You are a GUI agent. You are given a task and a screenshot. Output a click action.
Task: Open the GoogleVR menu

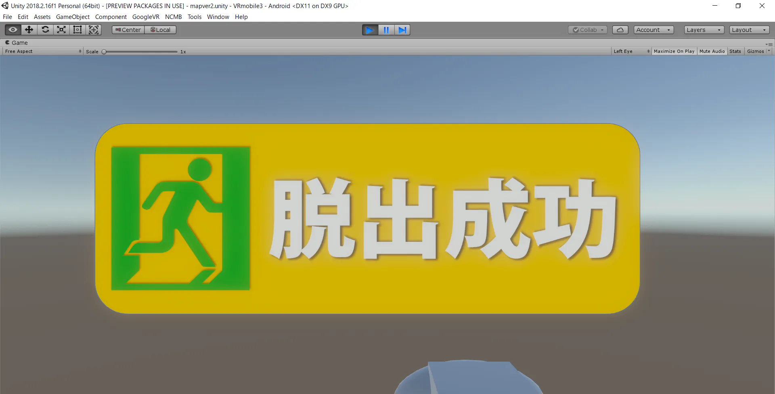click(146, 17)
